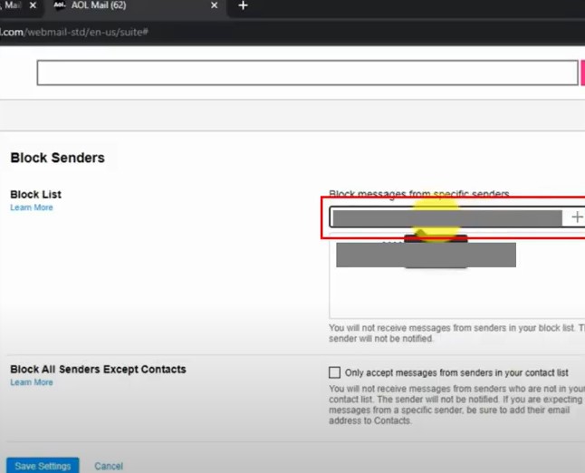Viewport: 585px width, 473px height.
Task: Click the AOL favicon on the mail tab
Action: (x=60, y=5)
